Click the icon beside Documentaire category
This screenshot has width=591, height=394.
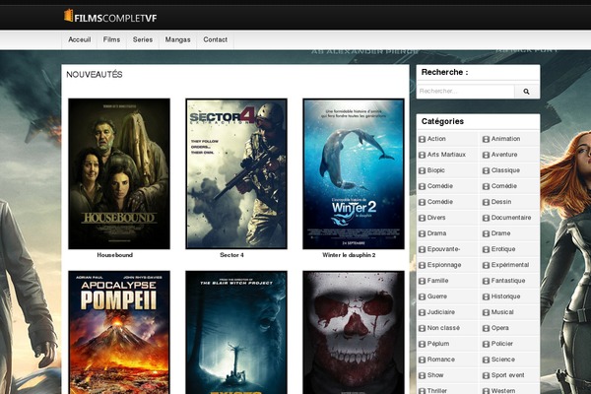pos(487,218)
